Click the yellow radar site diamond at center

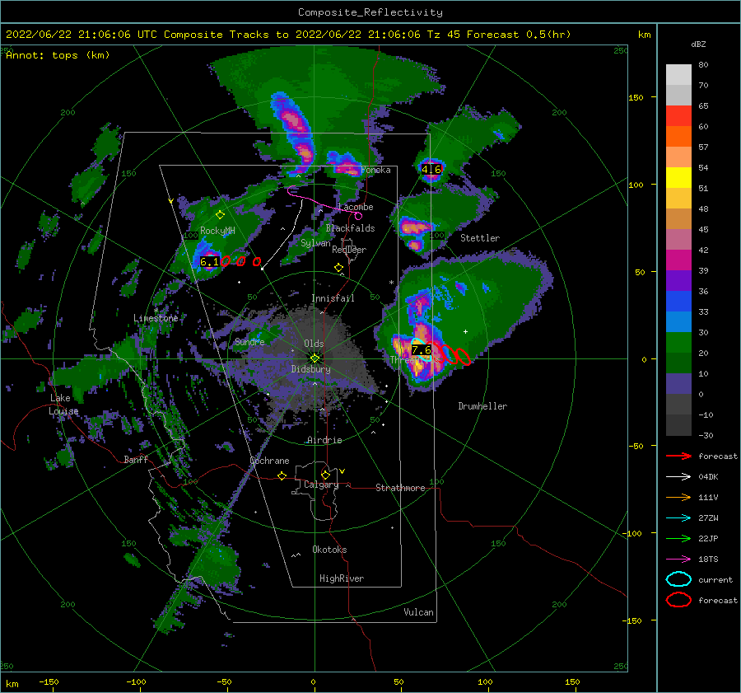tap(315, 358)
